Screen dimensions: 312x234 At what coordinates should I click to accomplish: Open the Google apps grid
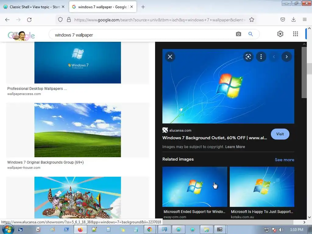click(x=296, y=34)
